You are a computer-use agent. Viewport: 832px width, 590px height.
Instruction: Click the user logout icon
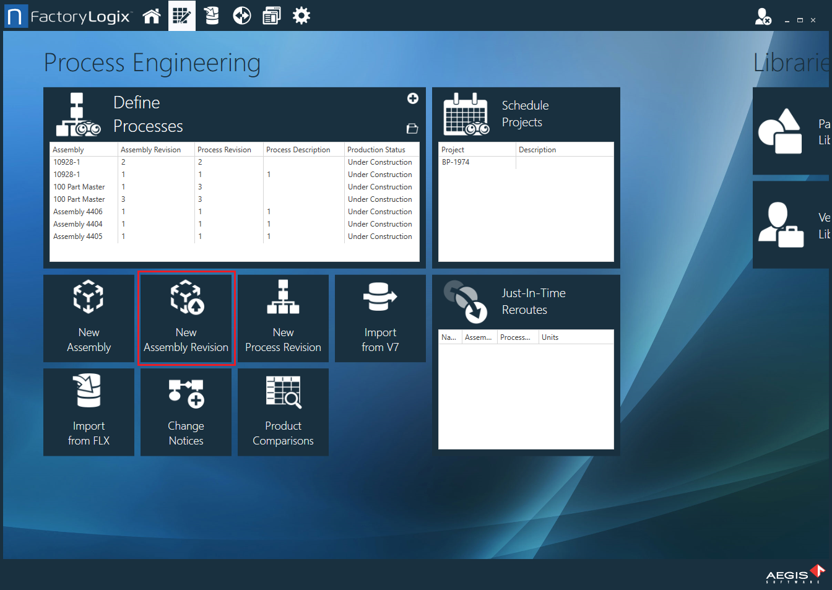pos(763,17)
